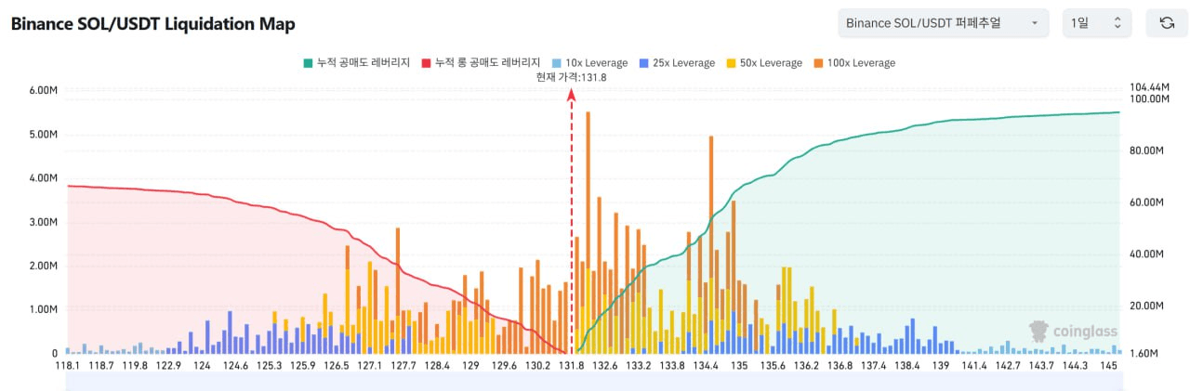Toggle the 25x Leverage legend entry
The image size is (1190, 391).
click(x=676, y=63)
